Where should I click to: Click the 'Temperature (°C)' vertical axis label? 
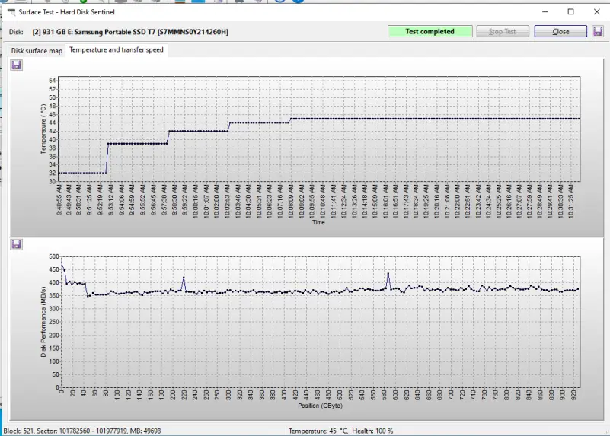point(43,129)
